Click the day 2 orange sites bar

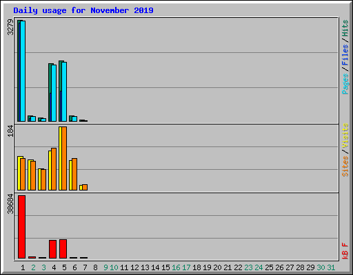(33, 175)
